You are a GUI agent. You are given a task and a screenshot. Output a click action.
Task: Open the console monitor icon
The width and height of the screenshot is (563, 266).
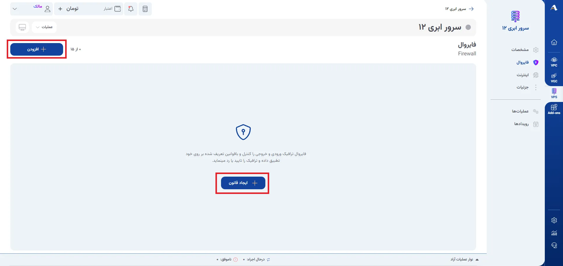tap(22, 27)
